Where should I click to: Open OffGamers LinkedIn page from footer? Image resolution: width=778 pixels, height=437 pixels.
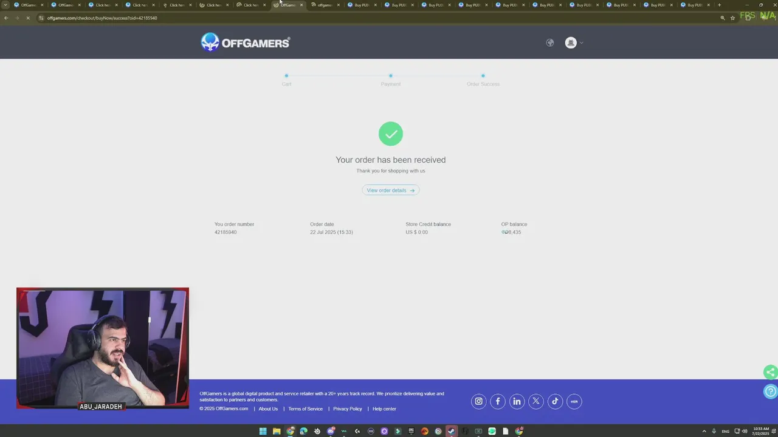pos(517,401)
